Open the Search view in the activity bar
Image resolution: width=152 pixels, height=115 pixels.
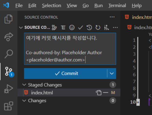click(9, 54)
